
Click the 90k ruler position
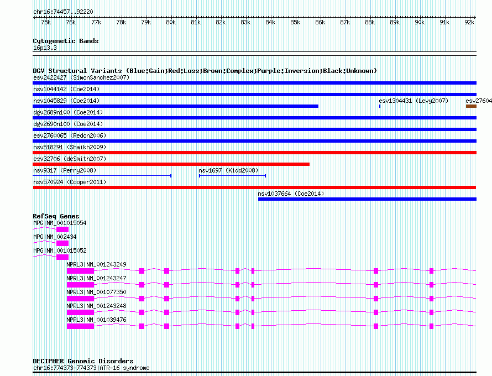[420, 23]
